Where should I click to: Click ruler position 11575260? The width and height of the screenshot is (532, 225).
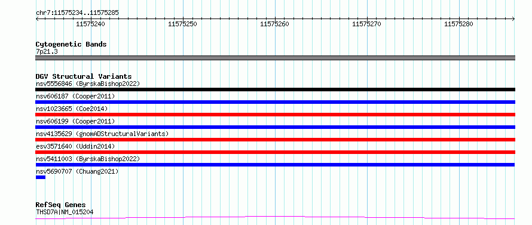[274, 24]
